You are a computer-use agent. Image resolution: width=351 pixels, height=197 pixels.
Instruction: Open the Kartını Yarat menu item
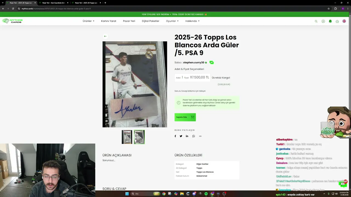tap(109, 21)
